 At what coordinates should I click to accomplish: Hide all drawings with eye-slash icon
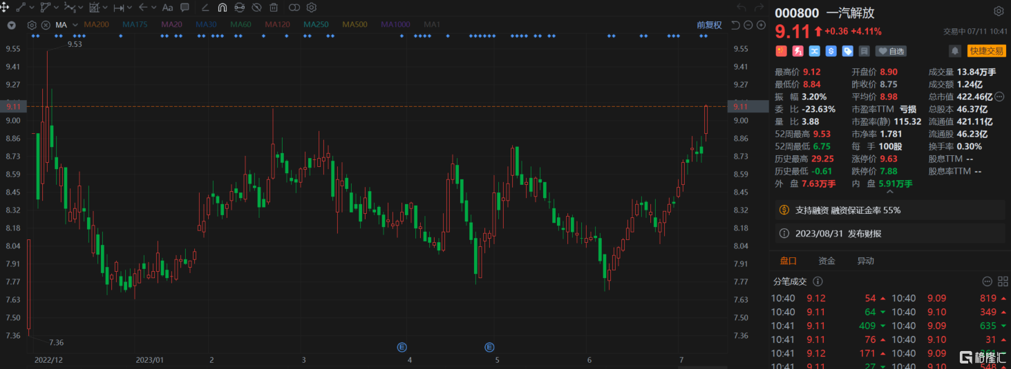pos(256,8)
